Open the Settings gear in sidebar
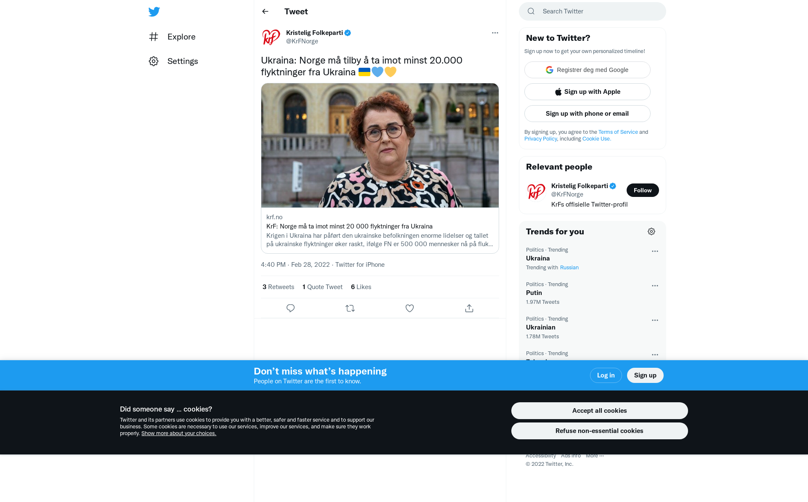This screenshot has height=502, width=808. point(173,61)
